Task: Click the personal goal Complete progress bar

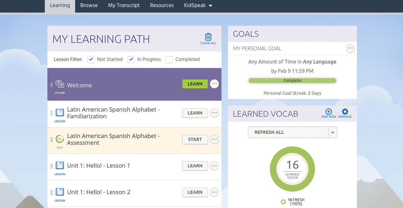Action: [292, 81]
